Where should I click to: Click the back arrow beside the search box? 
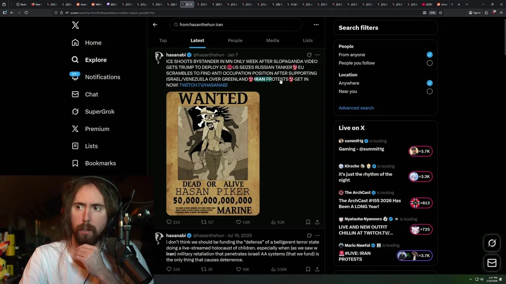155,24
